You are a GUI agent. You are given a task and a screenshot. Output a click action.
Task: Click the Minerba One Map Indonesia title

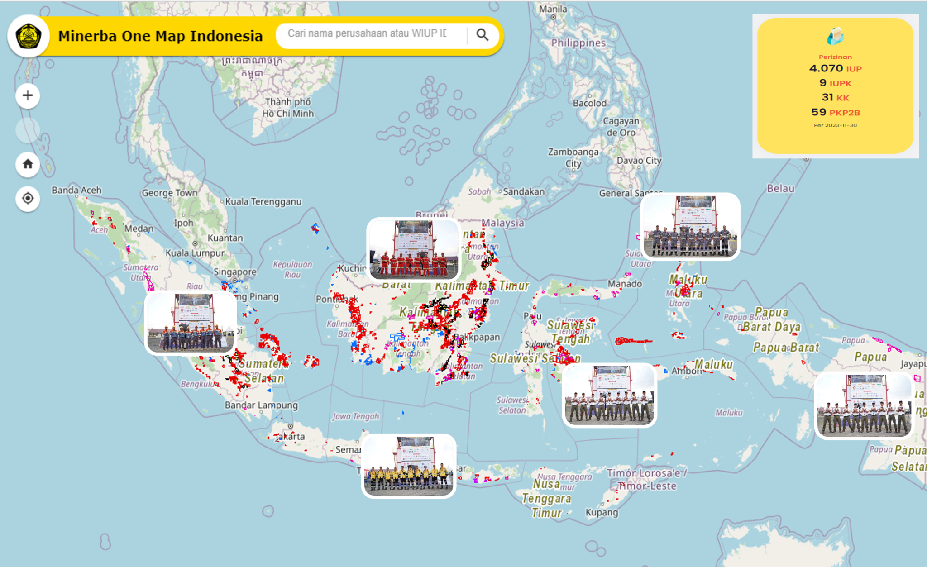pos(160,36)
